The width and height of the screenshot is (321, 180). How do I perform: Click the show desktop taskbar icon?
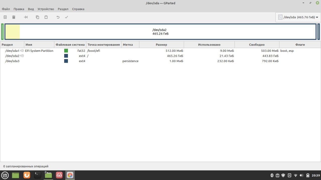coord(16,175)
